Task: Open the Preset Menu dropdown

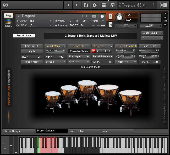Action: (55, 46)
